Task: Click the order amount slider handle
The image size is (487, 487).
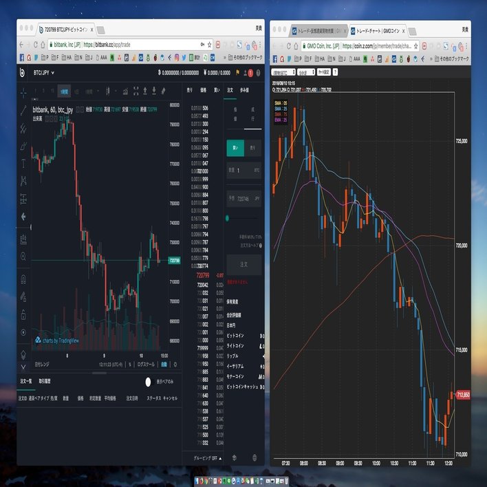Action: (228, 218)
